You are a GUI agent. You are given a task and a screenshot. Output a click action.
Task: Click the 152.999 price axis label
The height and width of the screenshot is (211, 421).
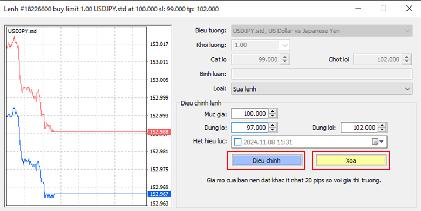coord(159,98)
